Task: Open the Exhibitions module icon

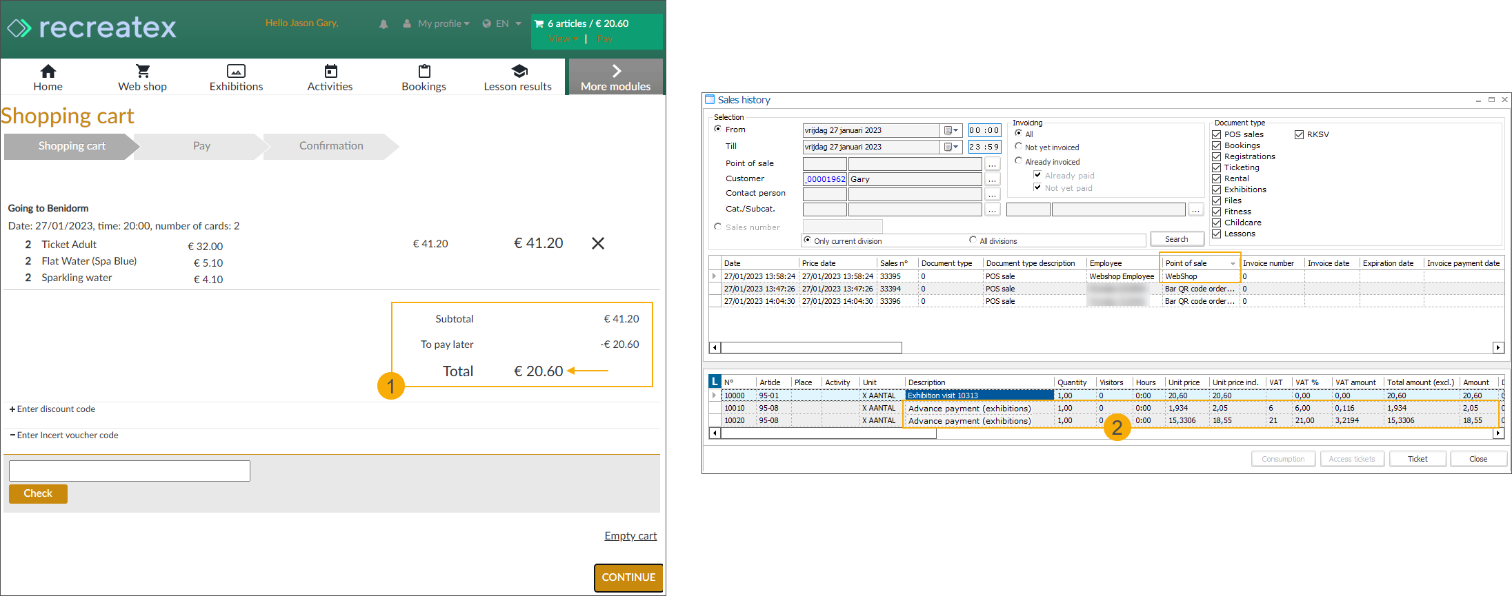Action: click(x=236, y=71)
